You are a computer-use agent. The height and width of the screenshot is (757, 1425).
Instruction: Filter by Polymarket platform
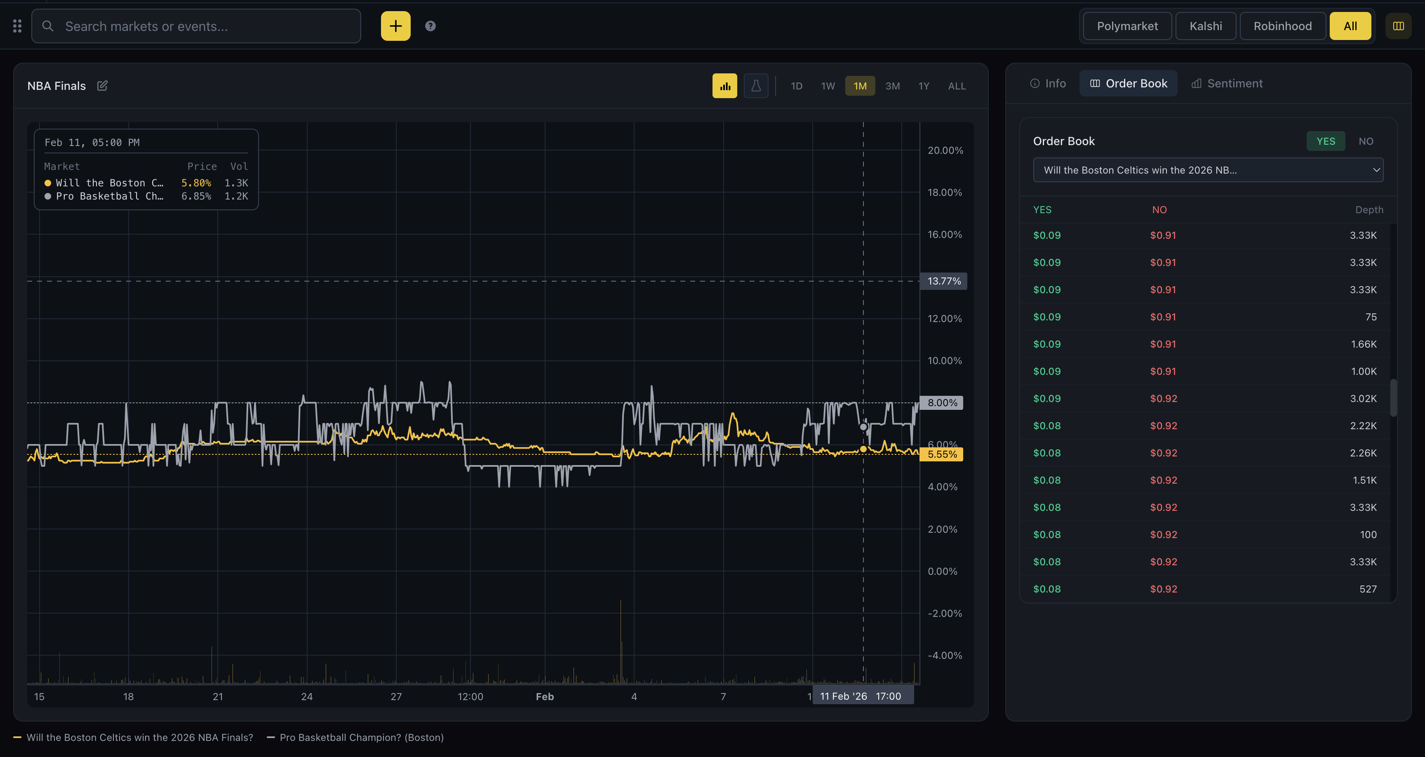pos(1127,26)
